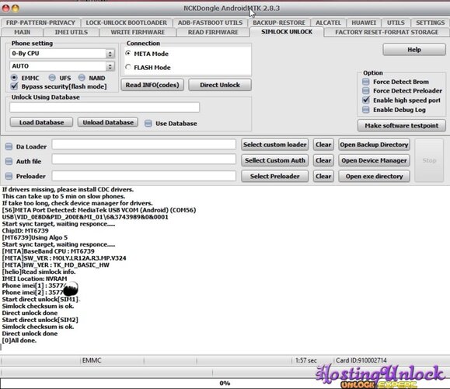This screenshot has width=450, height=389.
Task: Click the Auth file path field
Action: (x=144, y=159)
